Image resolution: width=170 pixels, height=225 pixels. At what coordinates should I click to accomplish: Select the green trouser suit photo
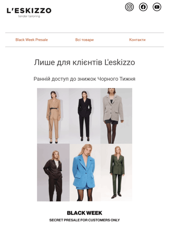[x=116, y=172]
